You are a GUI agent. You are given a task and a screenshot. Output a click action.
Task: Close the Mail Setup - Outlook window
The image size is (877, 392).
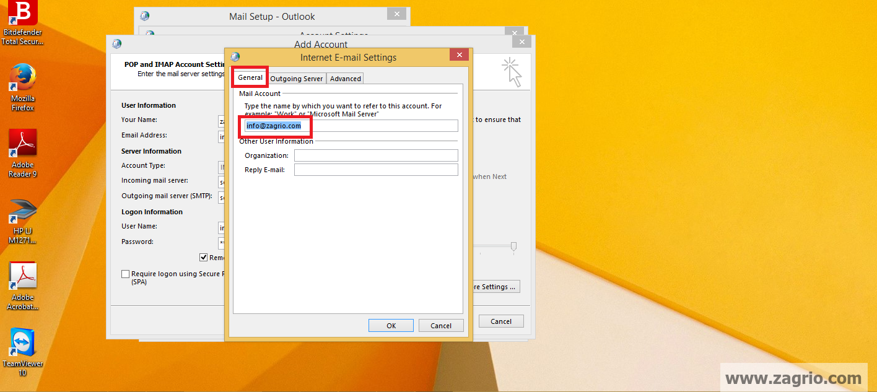coord(397,14)
